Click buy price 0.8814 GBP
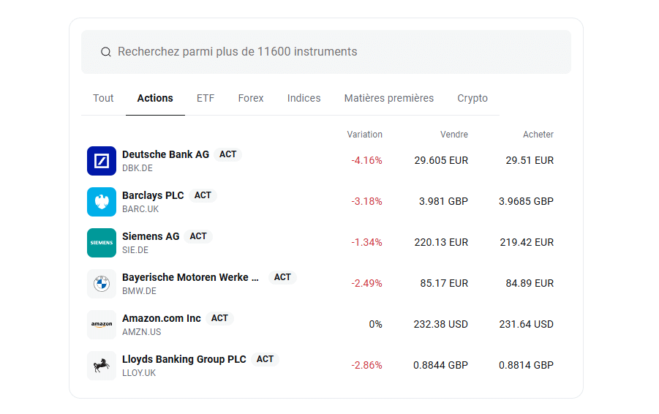This screenshot has width=659, height=414. coord(526,366)
